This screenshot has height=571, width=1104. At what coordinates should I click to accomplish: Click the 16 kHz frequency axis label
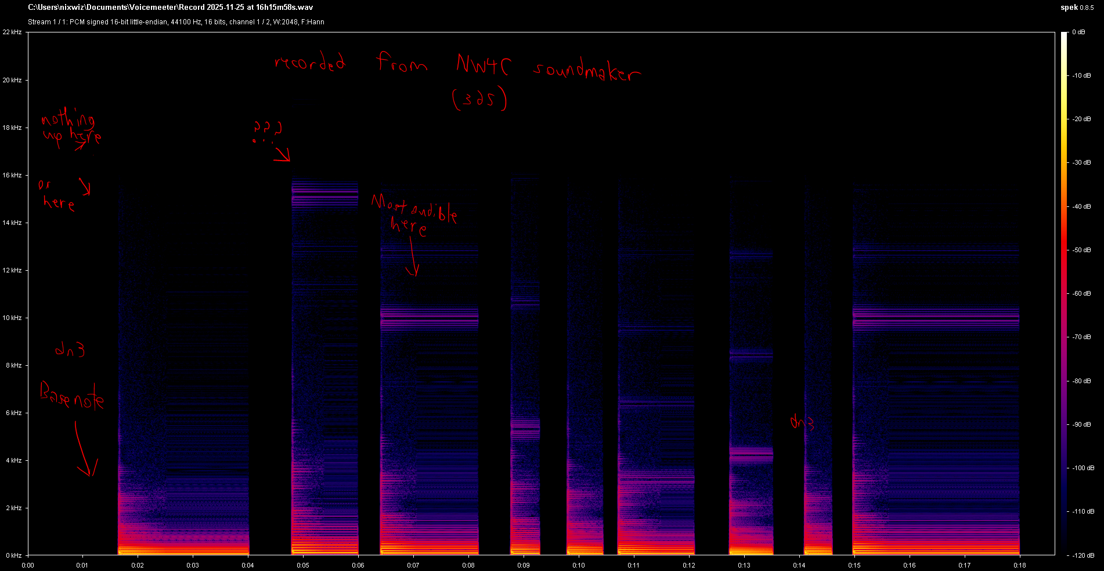coord(12,175)
